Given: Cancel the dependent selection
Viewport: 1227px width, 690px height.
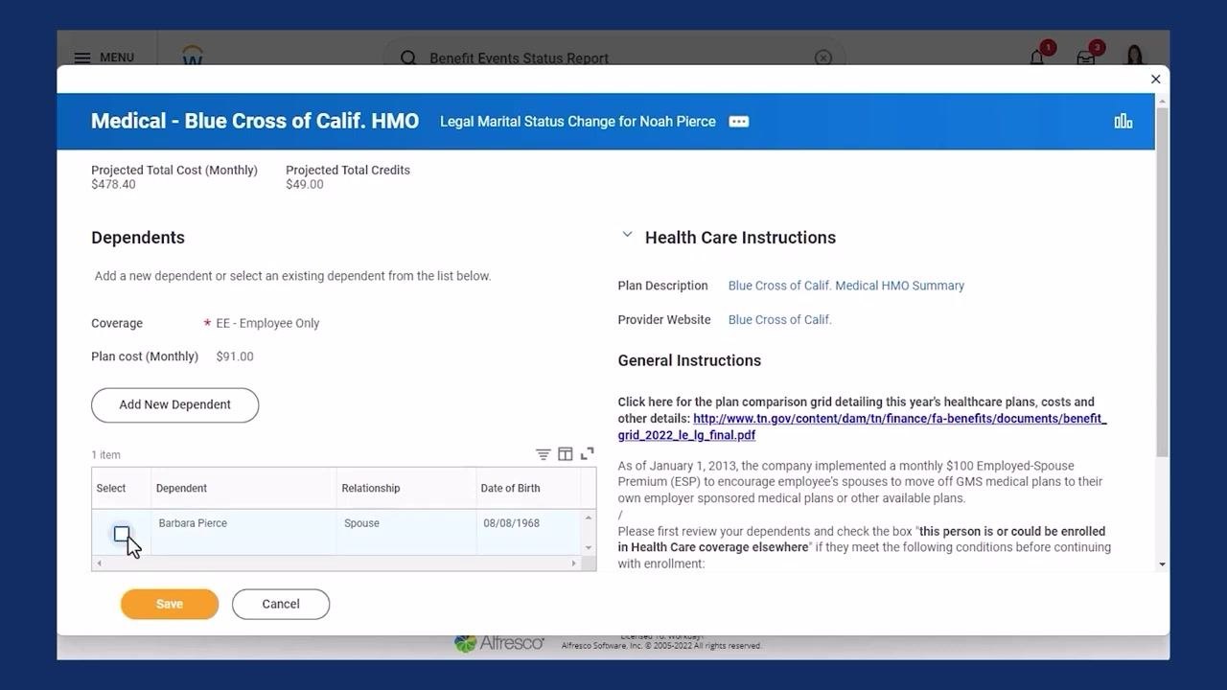Looking at the screenshot, I should [x=281, y=604].
